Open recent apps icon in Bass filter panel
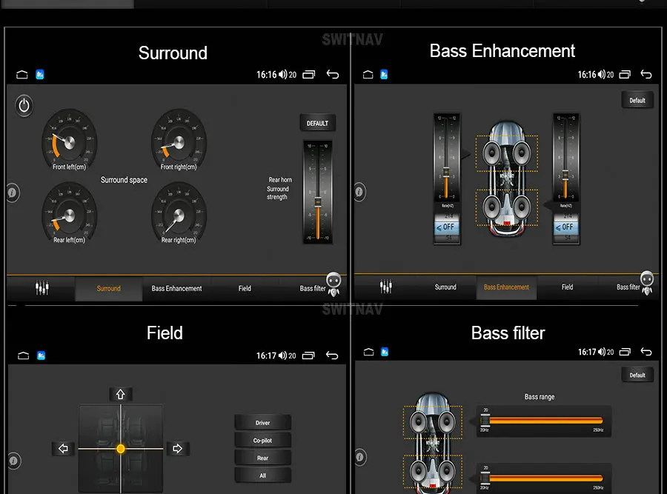Viewport: 667px width, 494px height. point(625,352)
